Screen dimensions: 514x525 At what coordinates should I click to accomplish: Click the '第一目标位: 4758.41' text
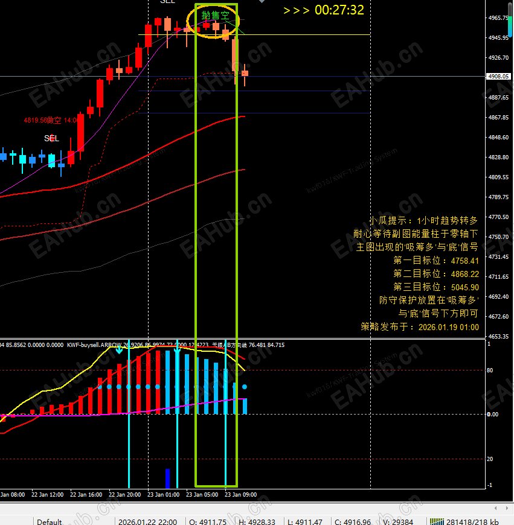pyautogui.click(x=436, y=261)
